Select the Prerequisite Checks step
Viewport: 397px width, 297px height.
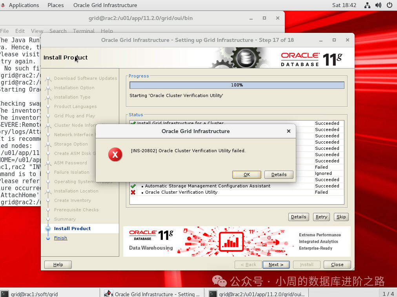click(x=76, y=210)
